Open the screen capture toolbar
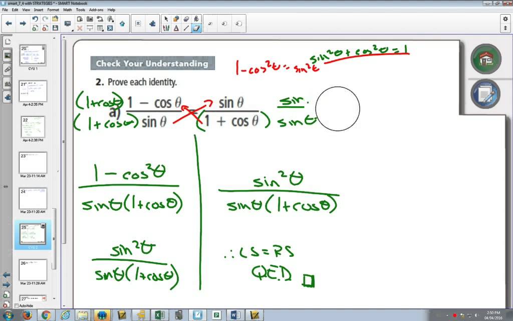This screenshot has width=513, height=321. [x=90, y=19]
